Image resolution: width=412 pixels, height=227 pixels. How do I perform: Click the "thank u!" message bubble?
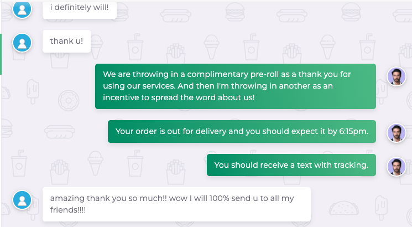(x=66, y=42)
